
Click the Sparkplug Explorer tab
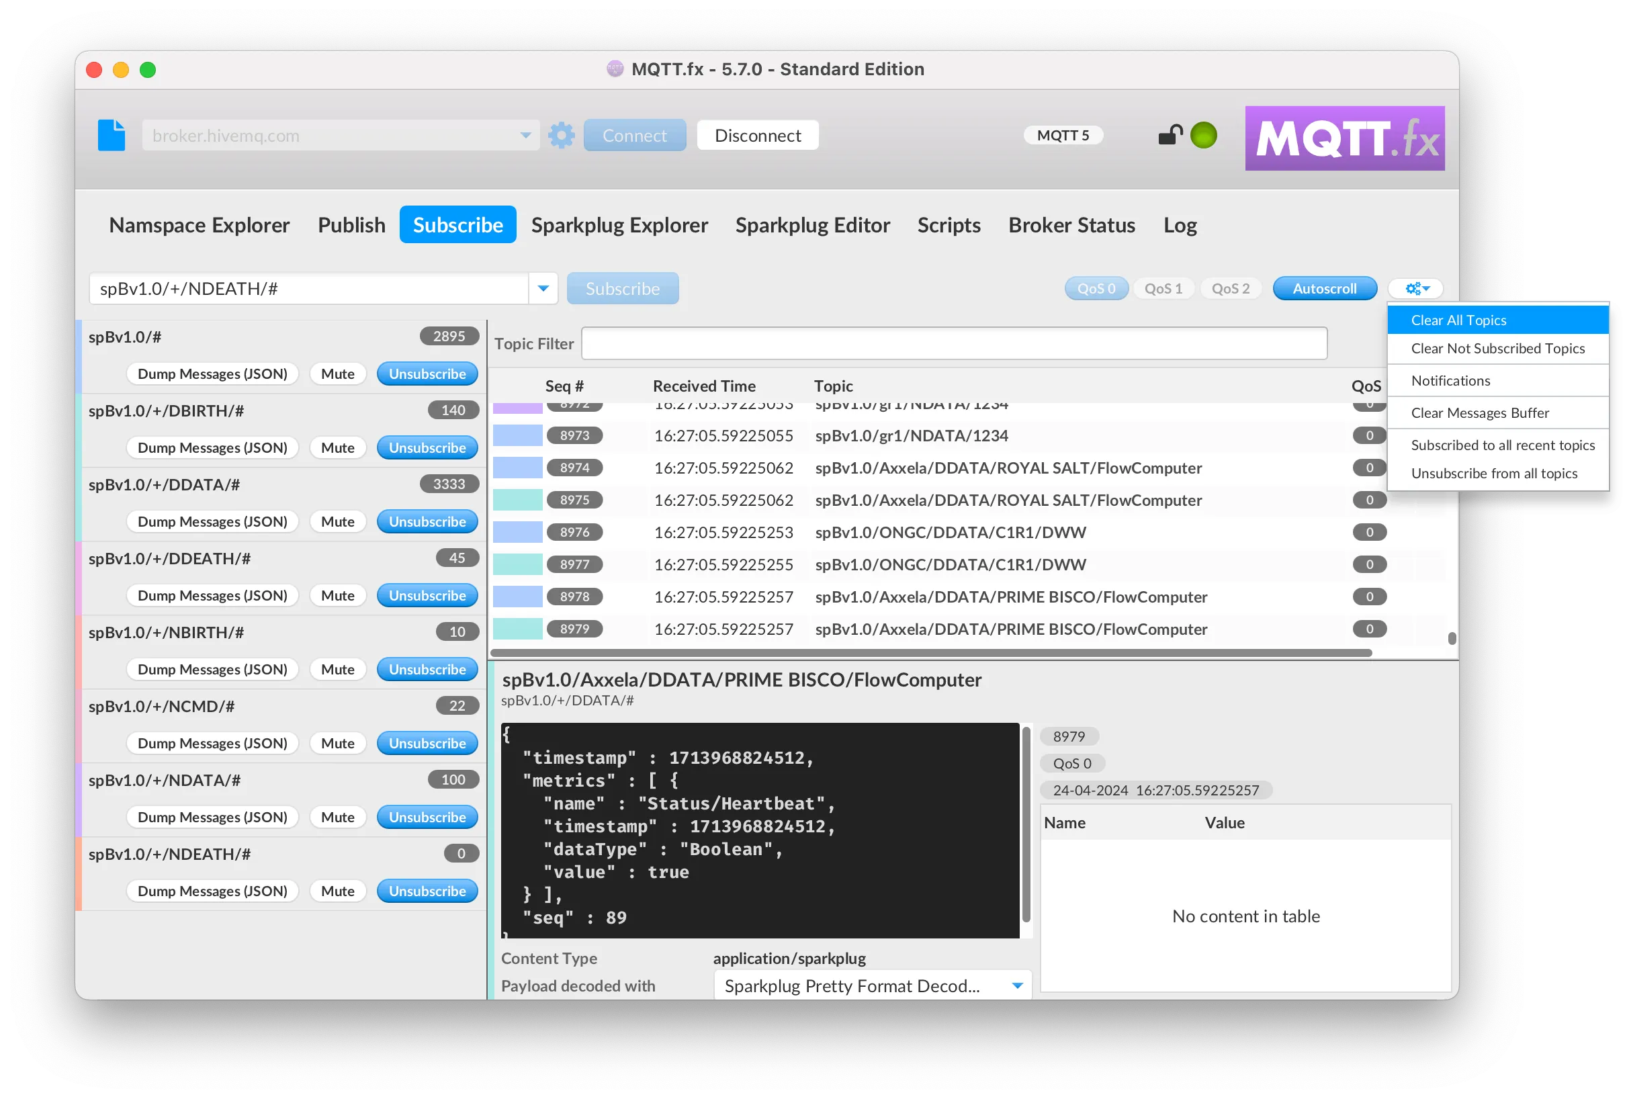click(618, 224)
